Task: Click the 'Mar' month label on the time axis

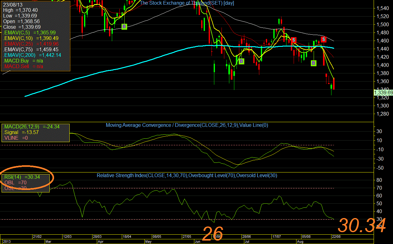Action: coord(49,242)
